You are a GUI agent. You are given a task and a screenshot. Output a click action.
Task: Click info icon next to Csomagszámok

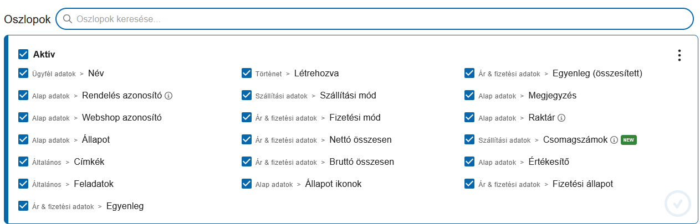[614, 140]
